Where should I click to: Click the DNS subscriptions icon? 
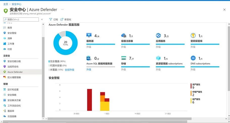point(193,58)
